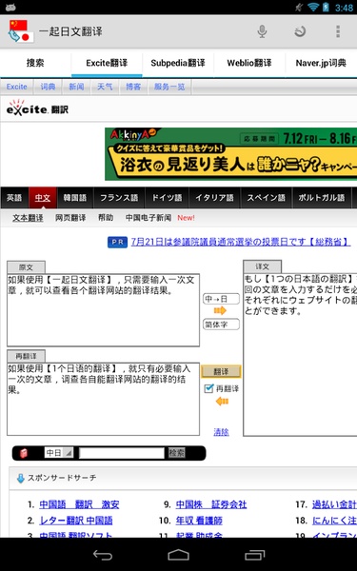Select the スペイン語 language tab
Image resolution: width=357 pixels, height=571 pixels.
pyautogui.click(x=266, y=198)
